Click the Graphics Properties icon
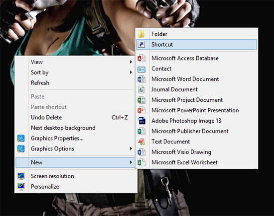The image size is (274, 216). point(21,139)
